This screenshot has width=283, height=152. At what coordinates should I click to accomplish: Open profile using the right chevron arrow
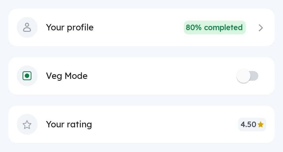[x=260, y=28]
